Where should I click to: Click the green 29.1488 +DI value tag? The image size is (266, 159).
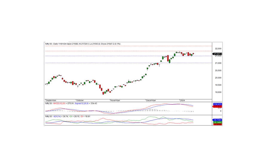(218, 122)
